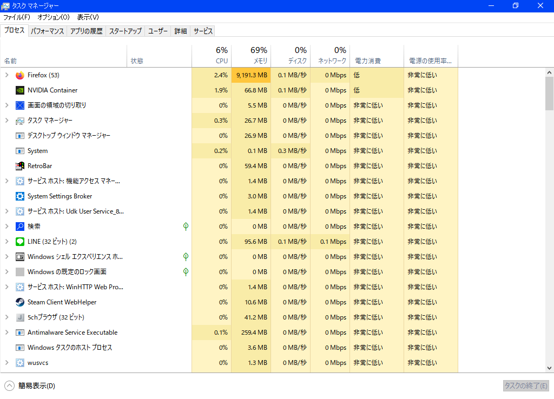This screenshot has height=399, width=554.
Task: Open the スタートアップ tab
Action: 125,31
